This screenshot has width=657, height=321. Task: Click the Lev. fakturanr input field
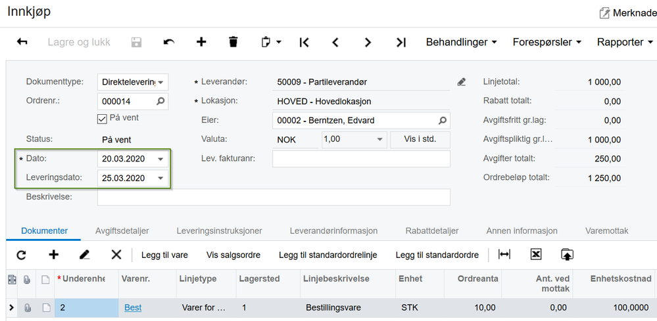coord(361,159)
